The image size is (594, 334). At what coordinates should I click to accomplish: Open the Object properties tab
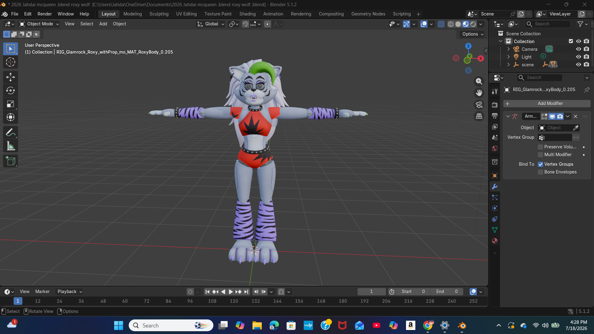click(495, 176)
